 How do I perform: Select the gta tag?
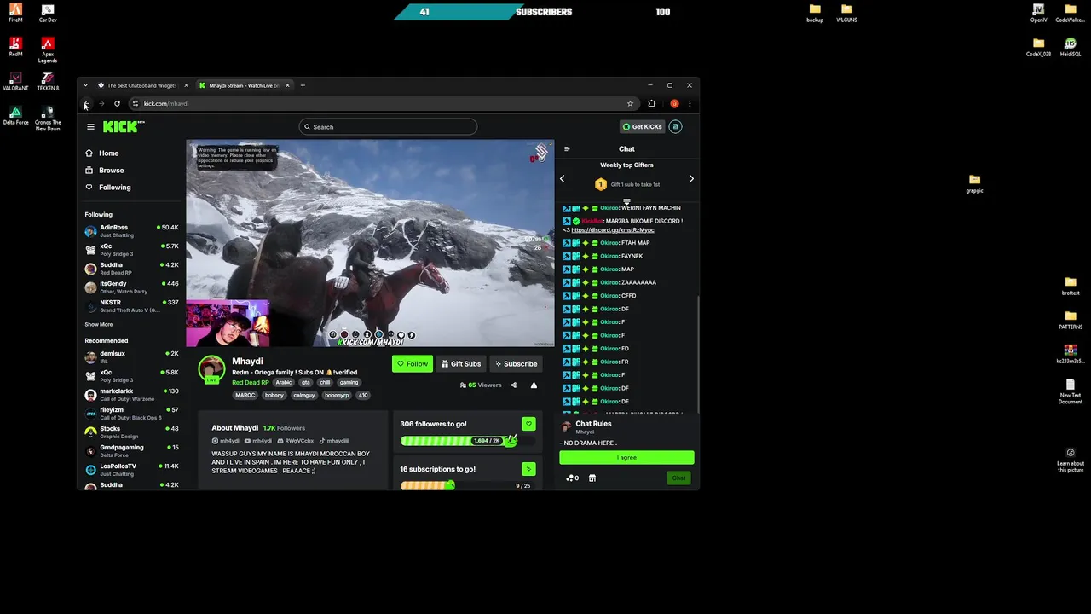[x=305, y=383]
